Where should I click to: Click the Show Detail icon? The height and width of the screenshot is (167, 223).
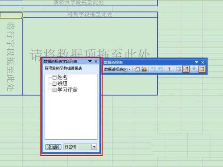point(160,69)
